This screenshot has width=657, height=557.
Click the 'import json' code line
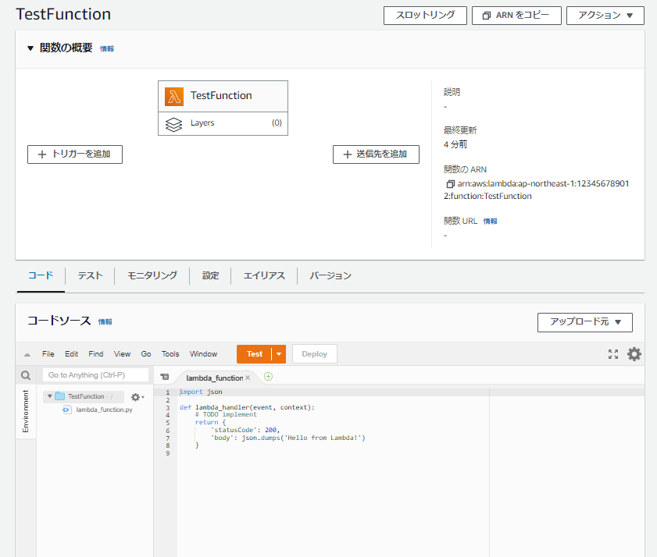(201, 392)
